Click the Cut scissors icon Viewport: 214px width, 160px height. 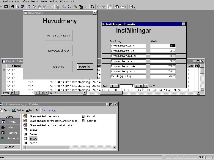point(29,7)
